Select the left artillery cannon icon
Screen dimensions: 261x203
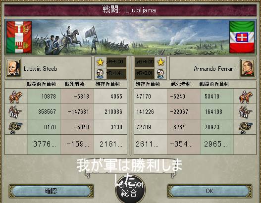[x=15, y=128]
